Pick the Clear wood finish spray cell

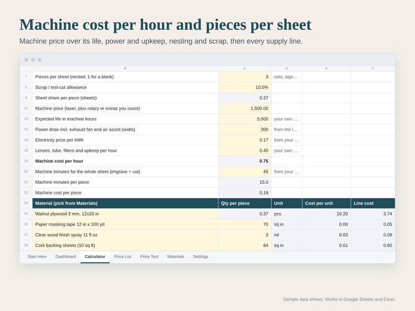(125, 235)
